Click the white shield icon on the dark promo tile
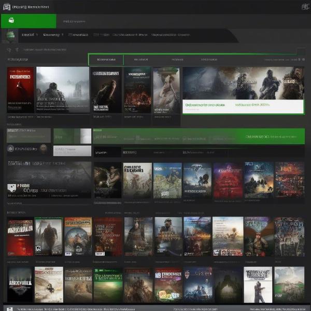The width and height of the screenshot is (311, 311). click(12, 188)
